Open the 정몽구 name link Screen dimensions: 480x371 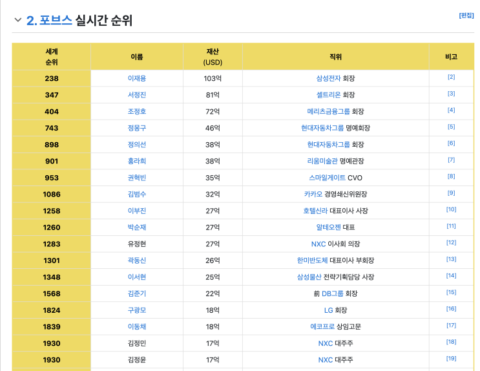click(137, 128)
